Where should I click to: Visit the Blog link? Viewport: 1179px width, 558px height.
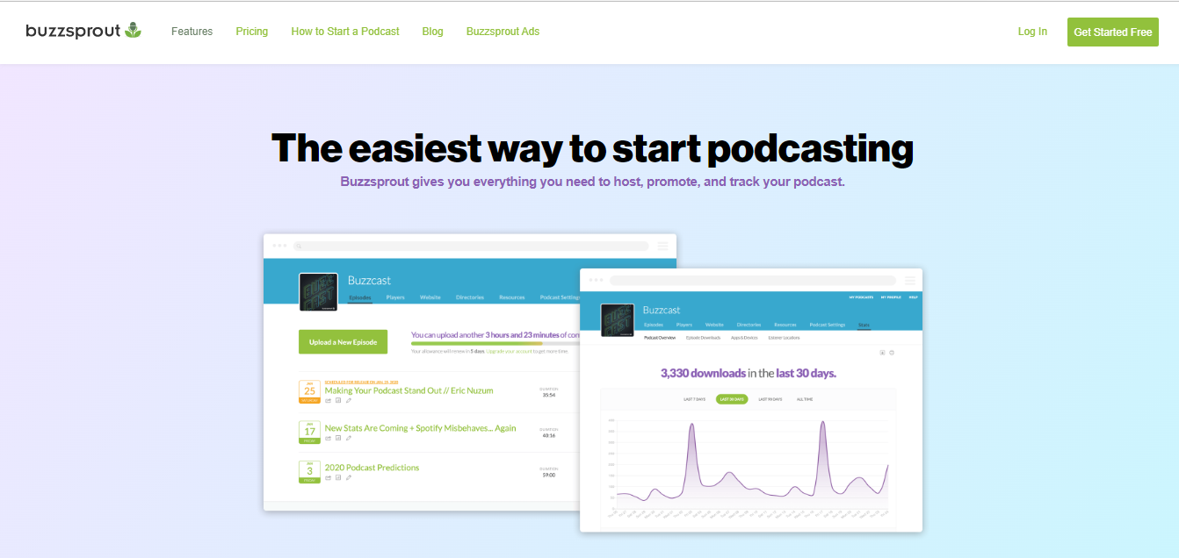tap(432, 32)
